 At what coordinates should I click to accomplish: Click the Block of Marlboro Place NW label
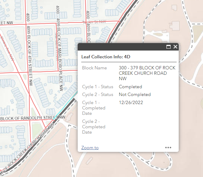coord(59,48)
